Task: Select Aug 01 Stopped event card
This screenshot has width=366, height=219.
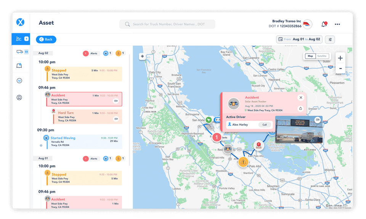Action: (x=84, y=178)
